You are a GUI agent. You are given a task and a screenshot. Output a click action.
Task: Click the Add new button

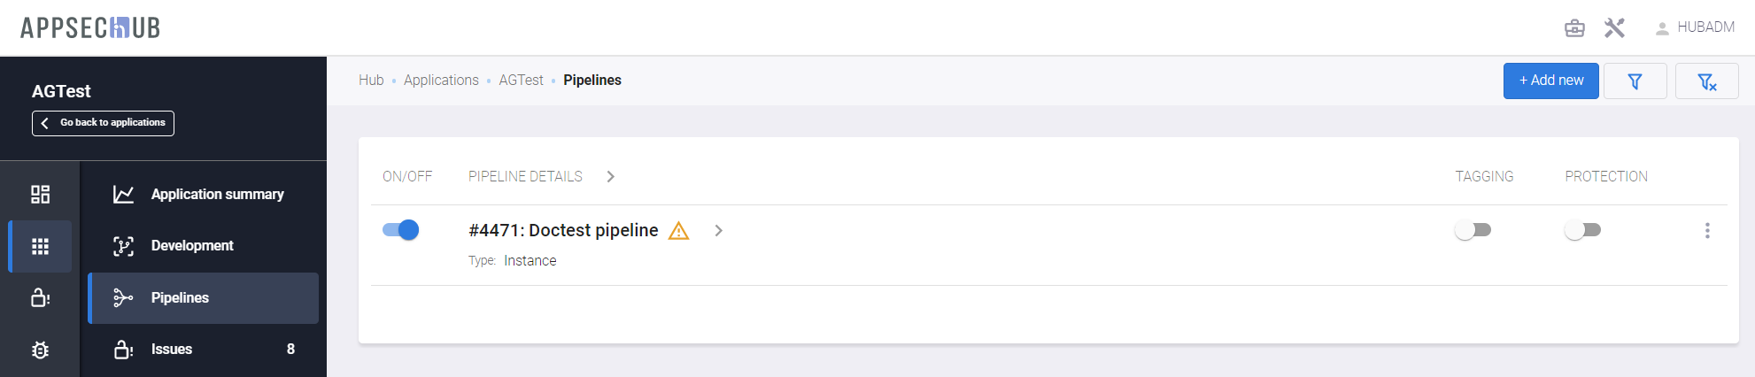[x=1550, y=81]
